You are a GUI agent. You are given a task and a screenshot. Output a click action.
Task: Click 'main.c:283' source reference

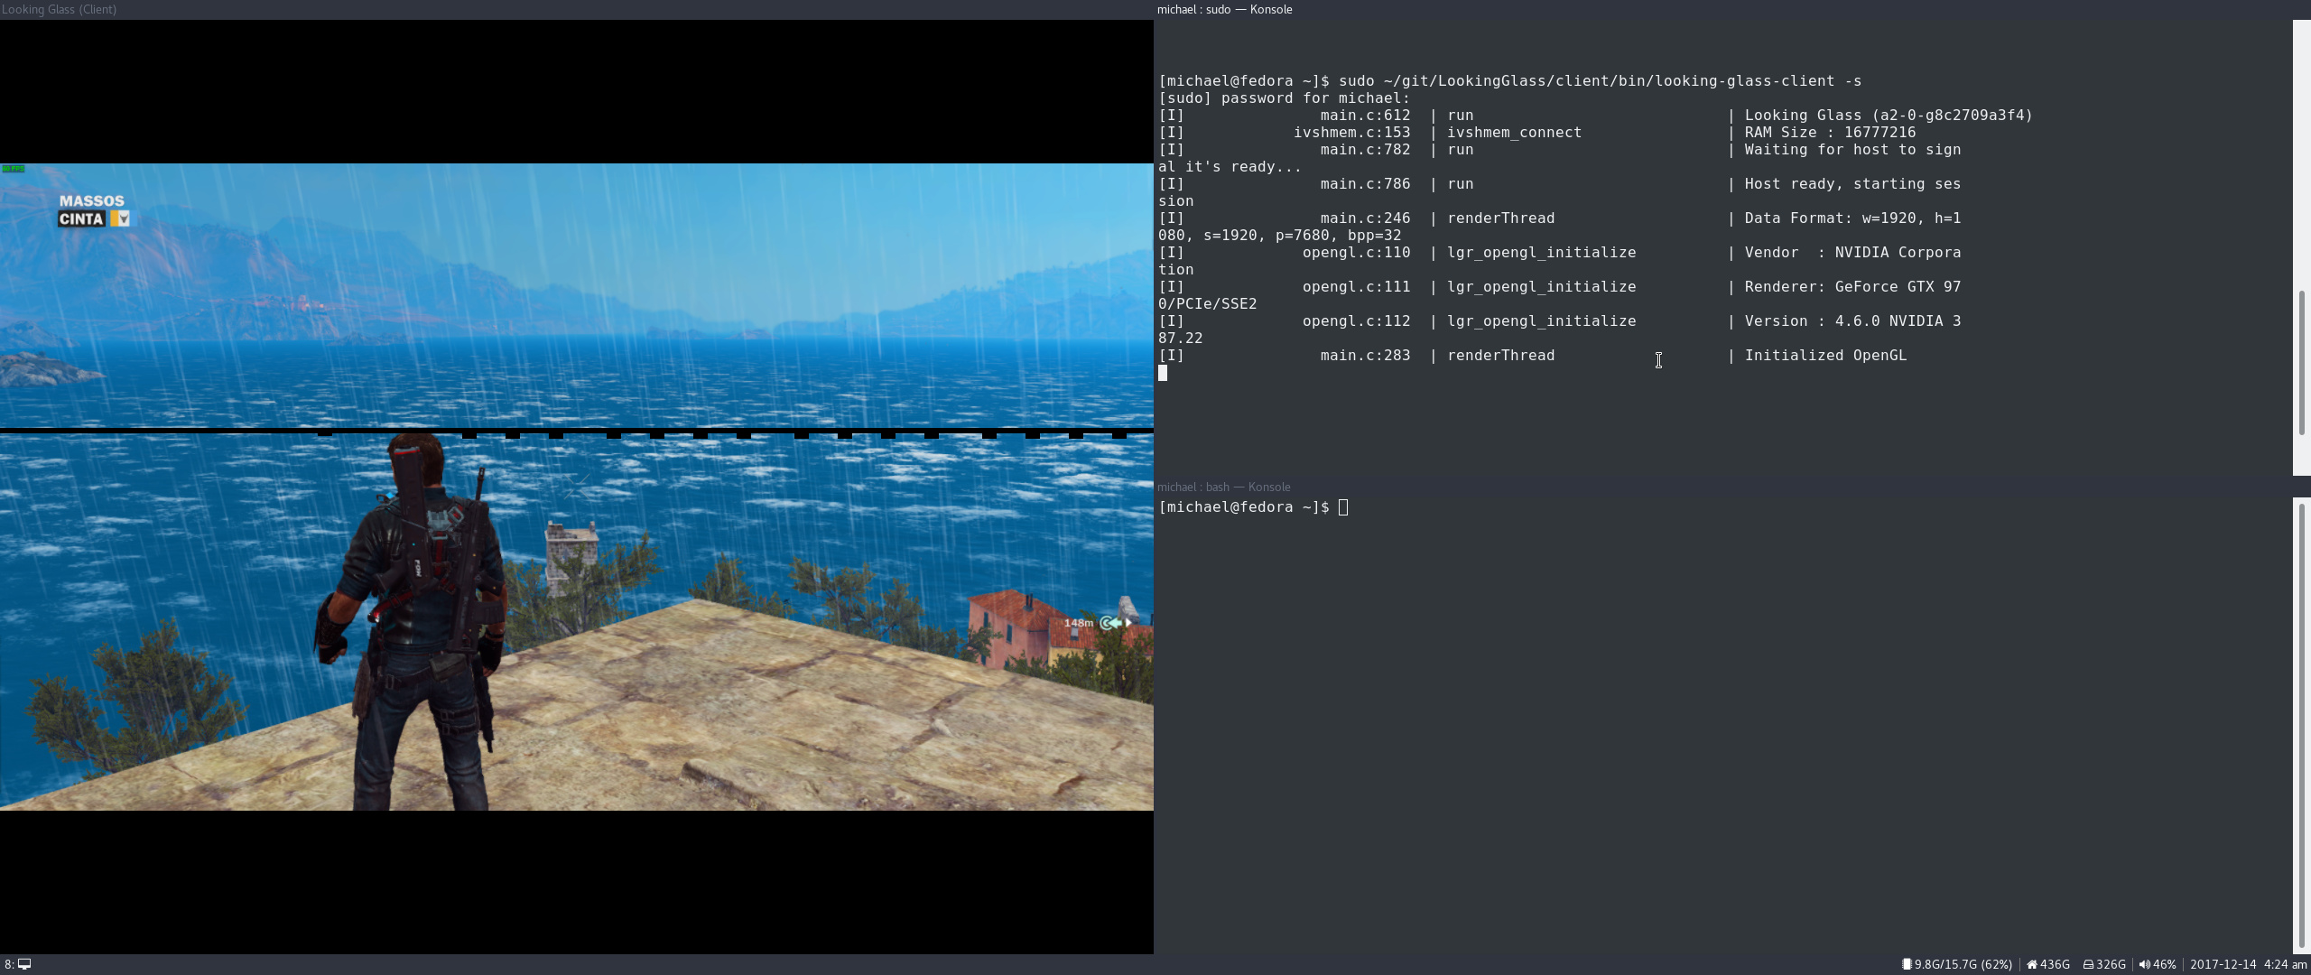tap(1365, 356)
